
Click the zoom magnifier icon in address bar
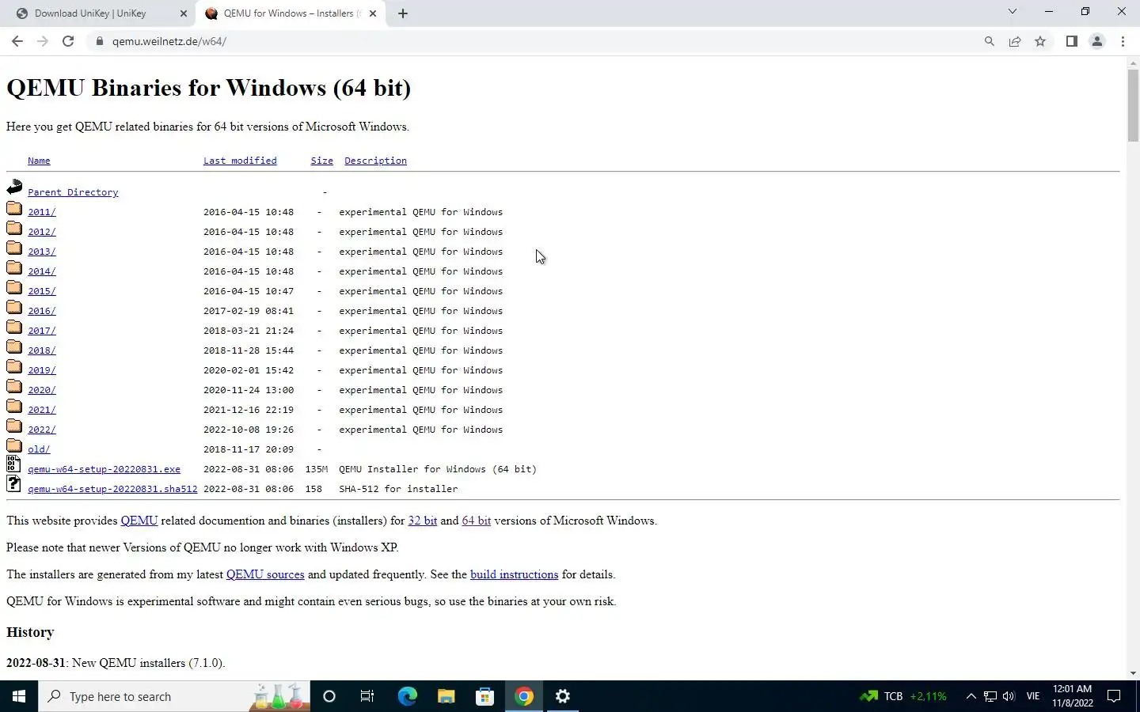[x=989, y=41]
